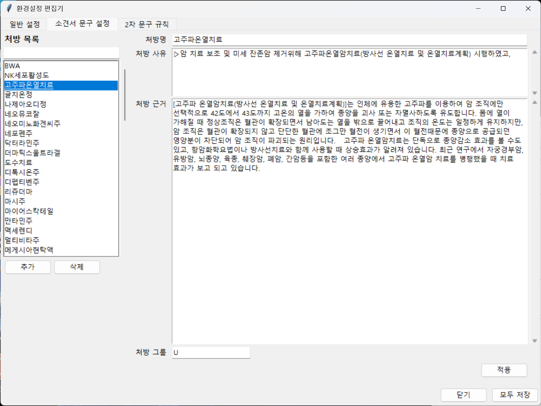Click the feather app icon in title bar

[9, 8]
